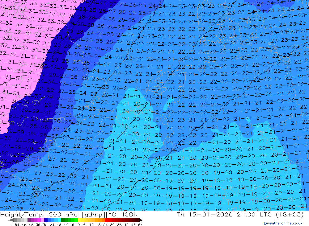309x226 pixels.
Task: Open the weatheronline.co.uk copyright link
Action: coord(283,223)
